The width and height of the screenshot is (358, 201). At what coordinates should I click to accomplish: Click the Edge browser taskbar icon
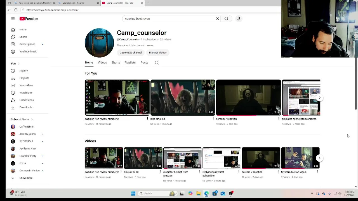206,193
